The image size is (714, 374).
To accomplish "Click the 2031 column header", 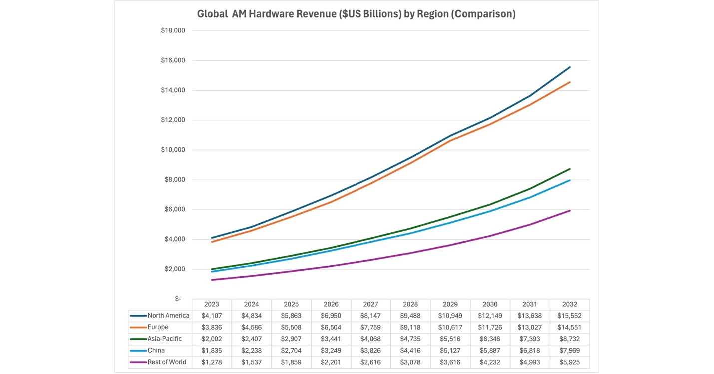I will point(530,304).
